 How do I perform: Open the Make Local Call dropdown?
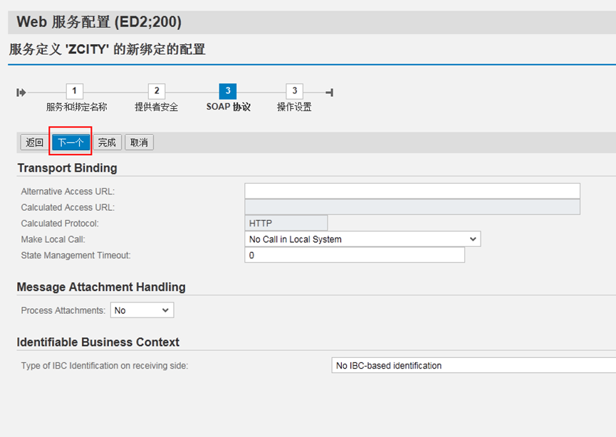pos(362,239)
